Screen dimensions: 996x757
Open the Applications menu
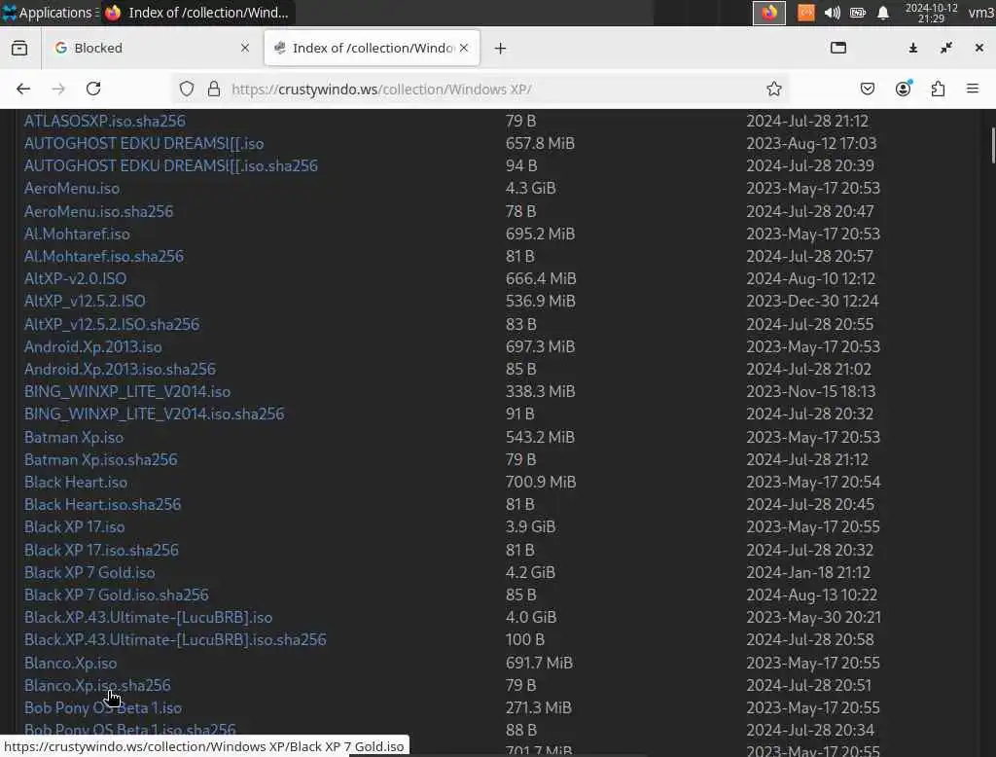(48, 13)
